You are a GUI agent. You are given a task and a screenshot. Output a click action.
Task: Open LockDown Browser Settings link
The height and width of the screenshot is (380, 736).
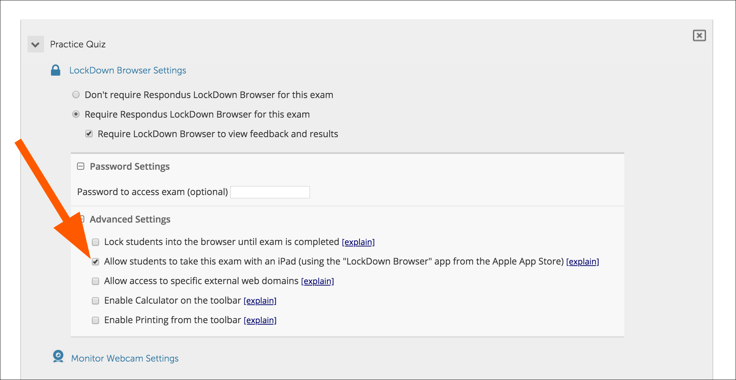(128, 70)
